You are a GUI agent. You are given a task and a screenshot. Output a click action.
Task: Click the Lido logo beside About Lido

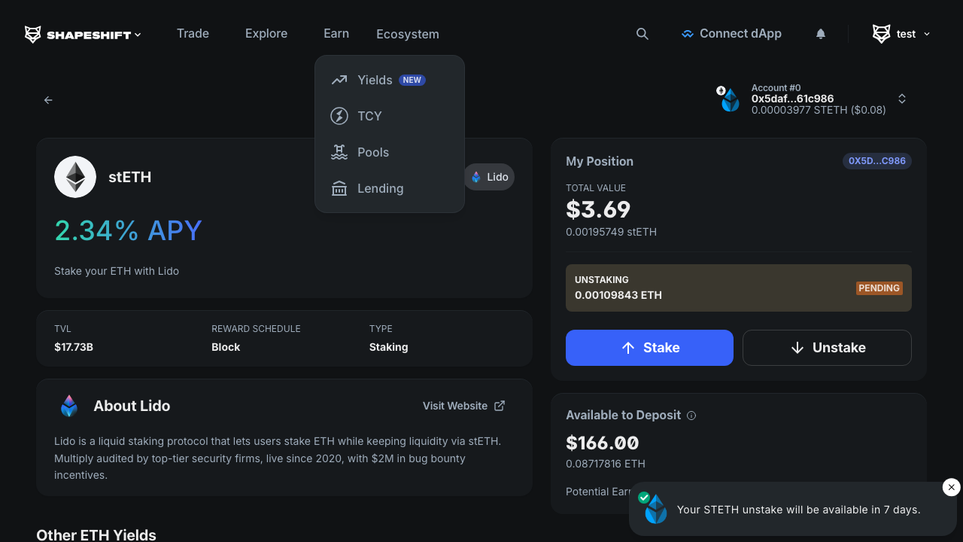coord(69,406)
